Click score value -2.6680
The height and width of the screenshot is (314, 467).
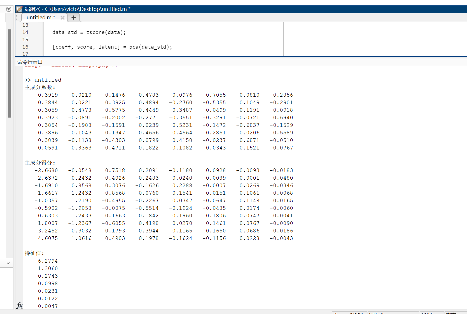pos(46,170)
